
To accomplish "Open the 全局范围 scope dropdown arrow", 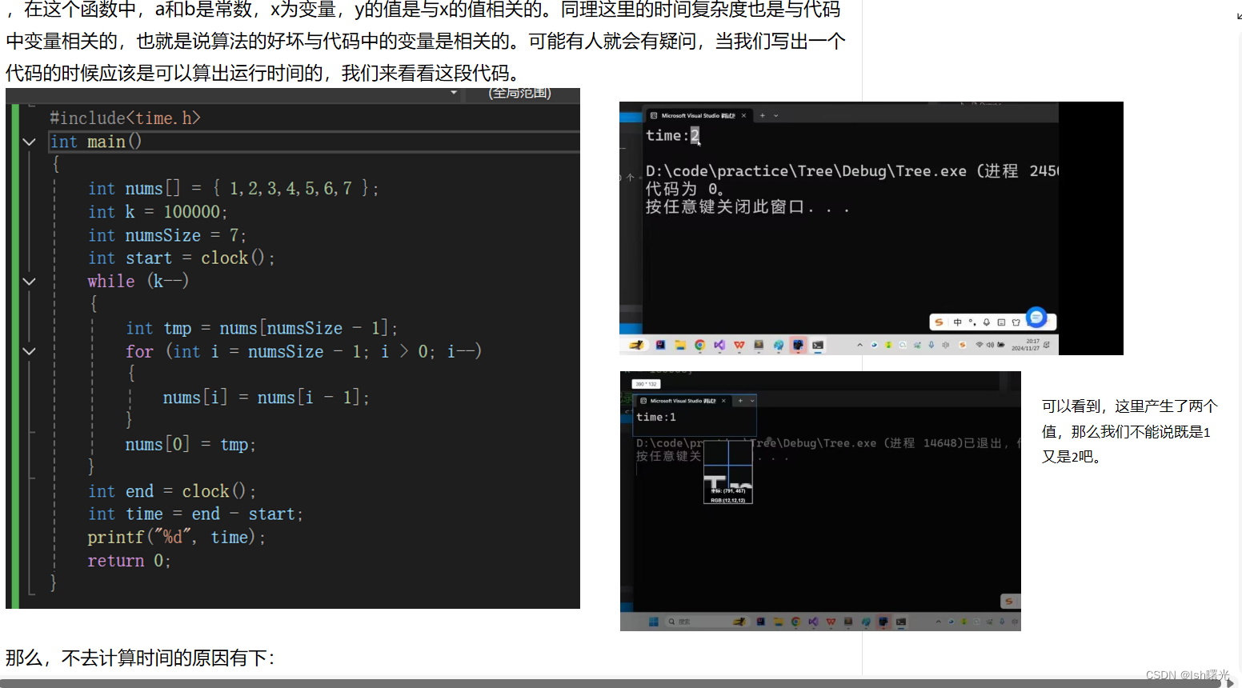I will click(x=454, y=93).
